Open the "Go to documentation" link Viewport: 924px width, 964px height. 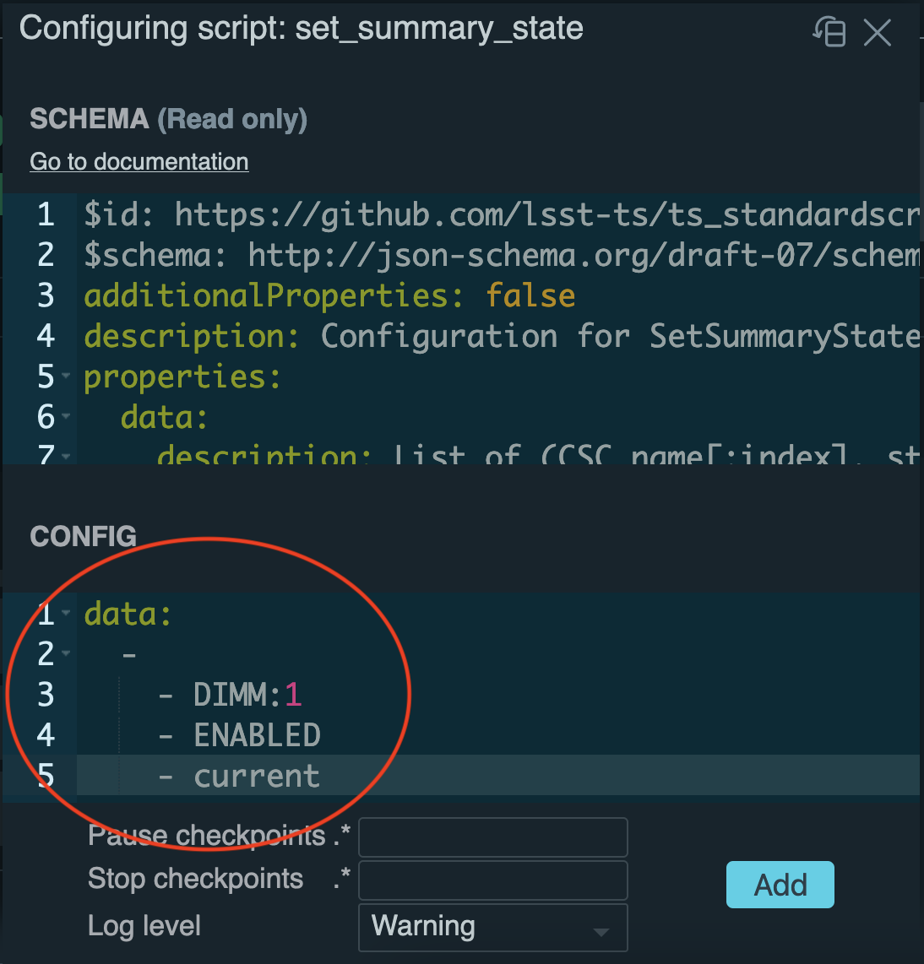[x=139, y=161]
